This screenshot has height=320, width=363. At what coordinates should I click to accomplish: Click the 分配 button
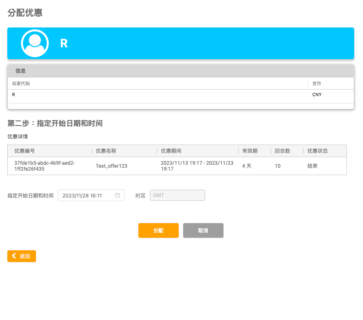pos(158,230)
